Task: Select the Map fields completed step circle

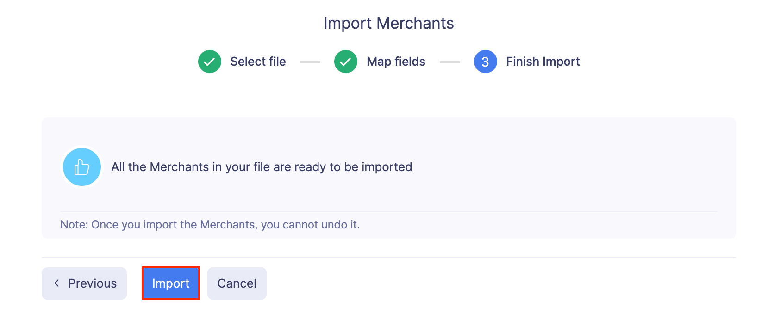Action: pyautogui.click(x=345, y=61)
